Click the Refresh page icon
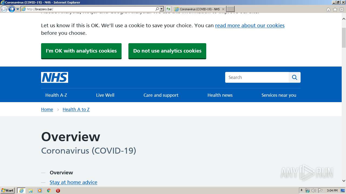Viewport: 346px width, 194px height. pyautogui.click(x=168, y=9)
